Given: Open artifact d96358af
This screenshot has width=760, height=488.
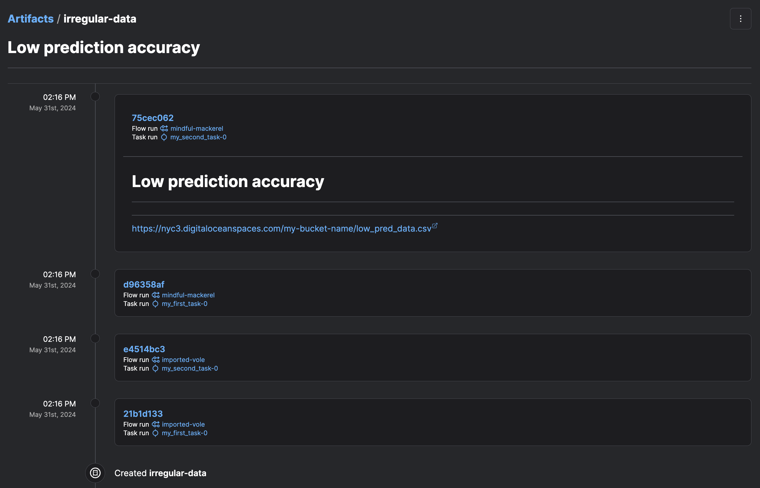Looking at the screenshot, I should tap(144, 285).
